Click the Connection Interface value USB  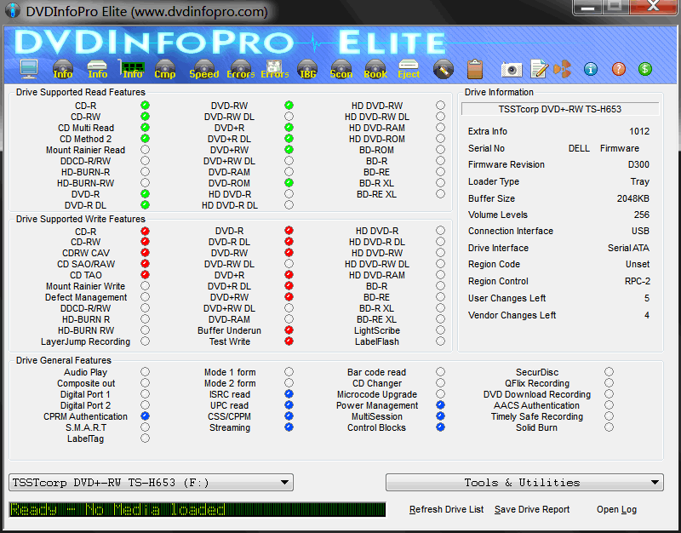[x=640, y=231]
